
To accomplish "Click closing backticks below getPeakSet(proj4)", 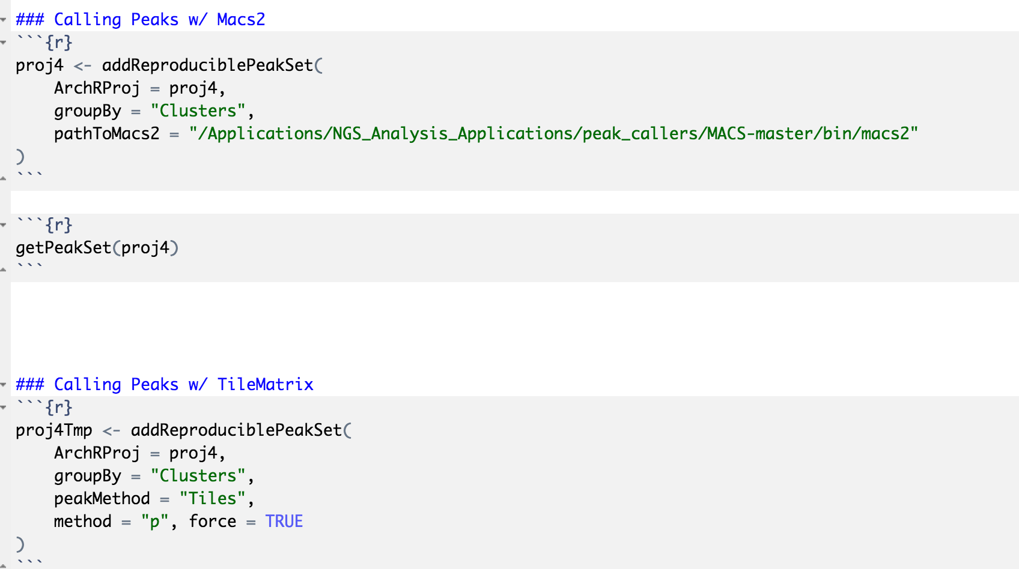I will [x=29, y=266].
